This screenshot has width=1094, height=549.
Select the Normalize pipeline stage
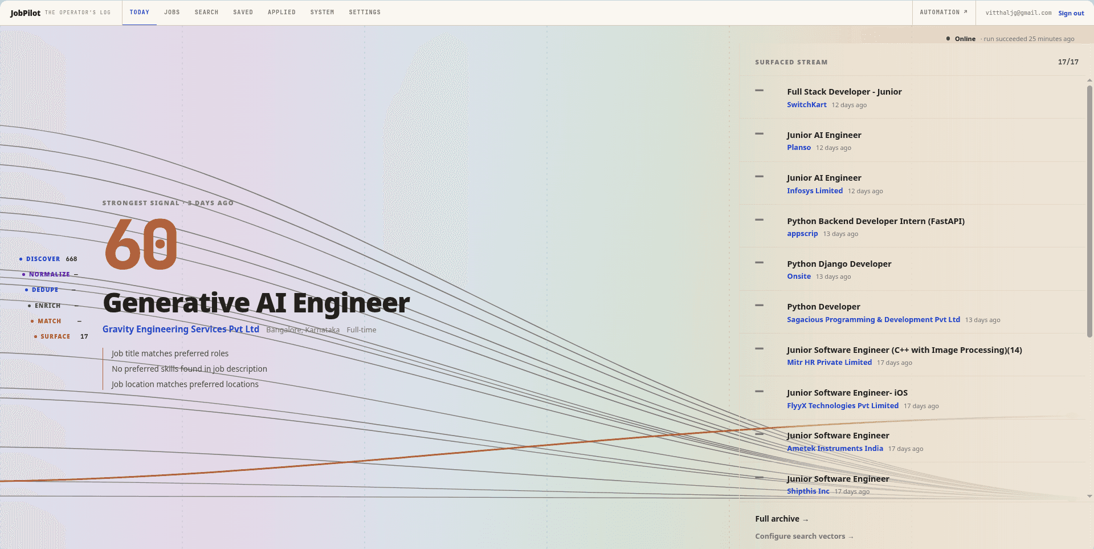[50, 274]
